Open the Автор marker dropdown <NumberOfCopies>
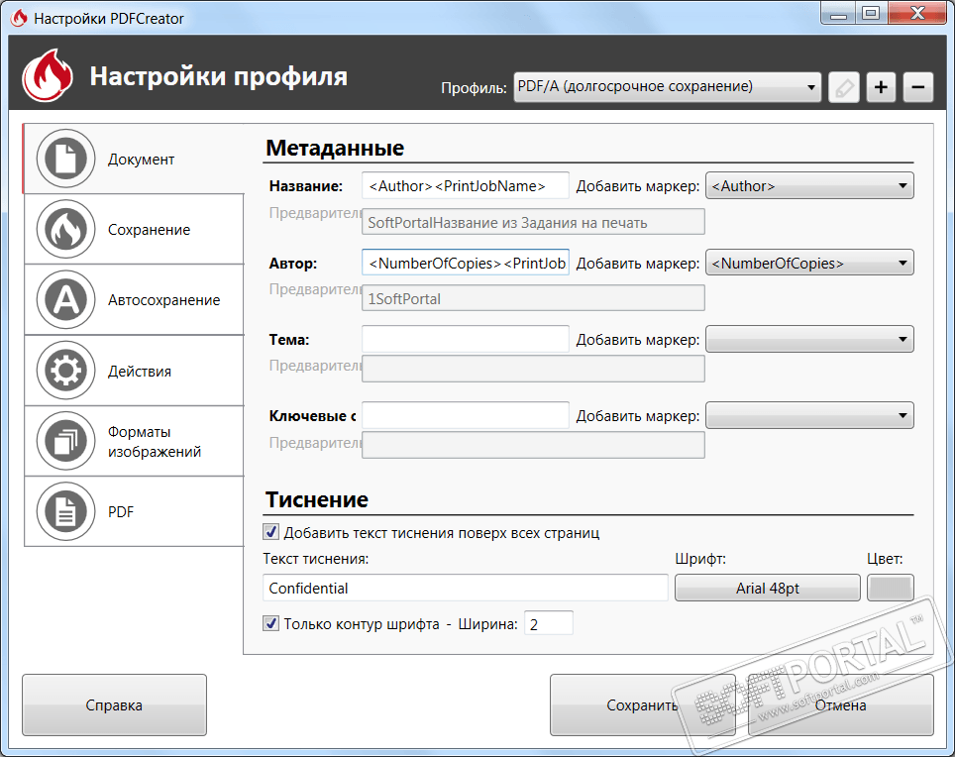Image resolution: width=955 pixels, height=757 pixels. [809, 264]
